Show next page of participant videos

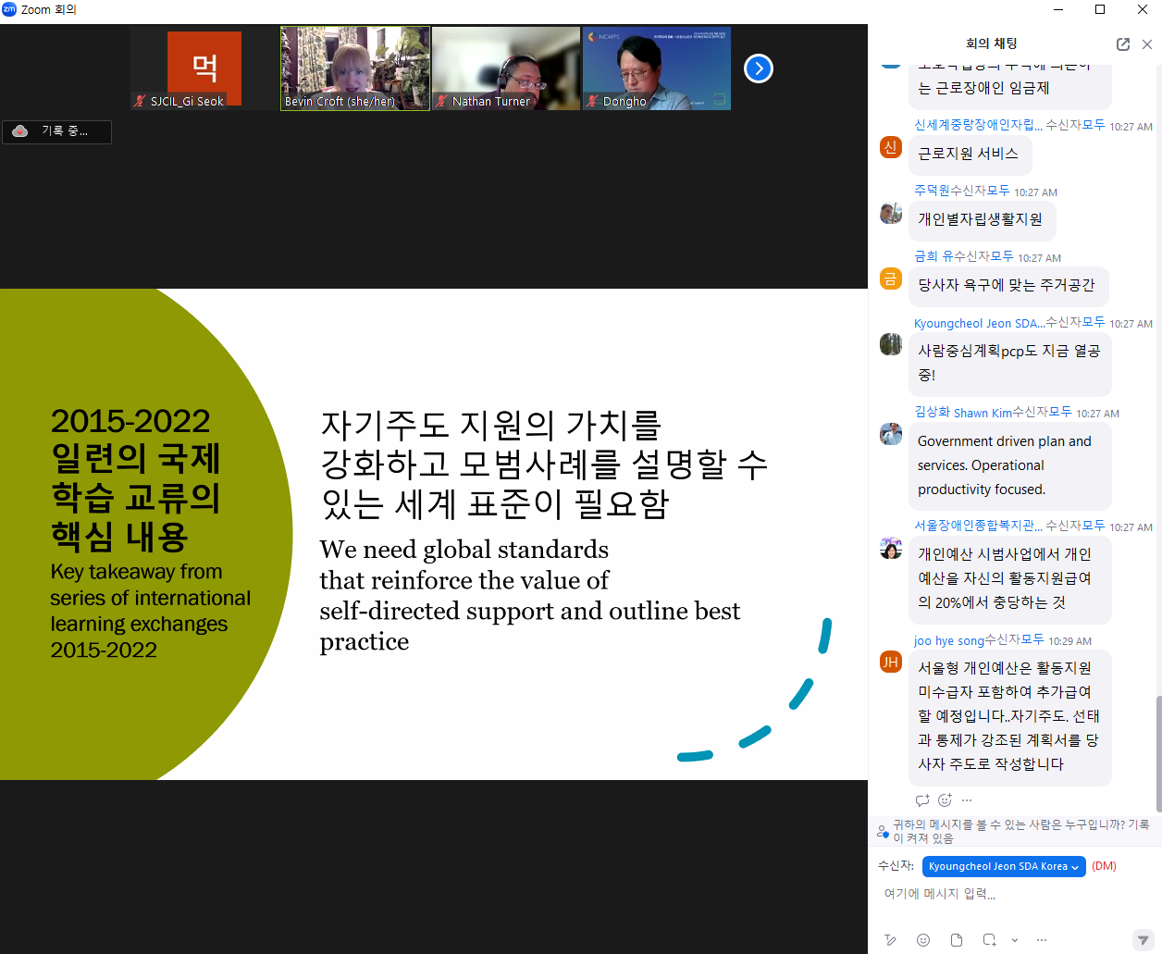coord(759,68)
